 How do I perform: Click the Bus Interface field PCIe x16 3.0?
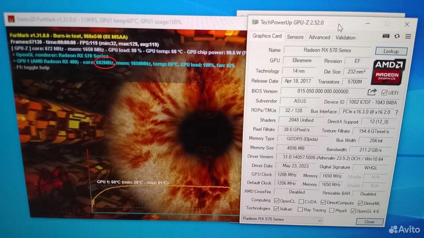[x=366, y=112]
